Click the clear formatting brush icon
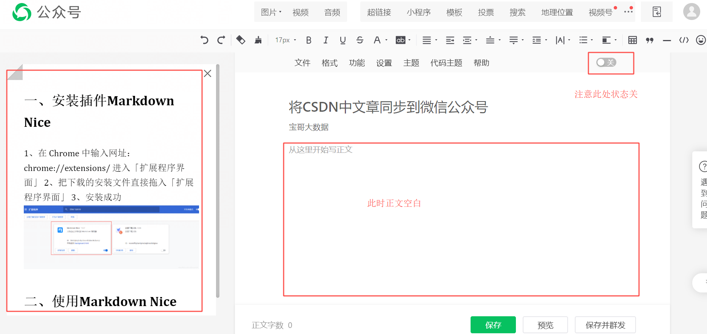Viewport: 707px width, 334px height. point(258,40)
